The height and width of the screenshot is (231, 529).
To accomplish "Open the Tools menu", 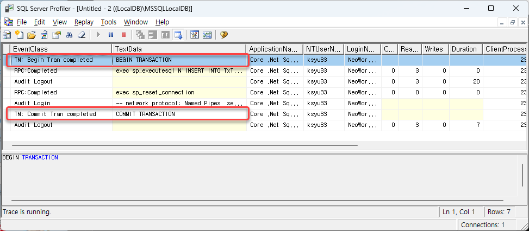I will 109,22.
